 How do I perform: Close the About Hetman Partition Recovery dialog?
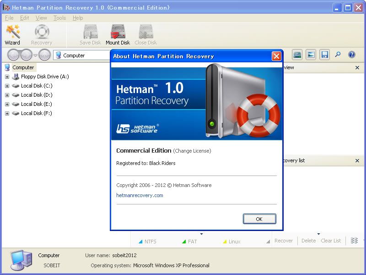[276, 56]
